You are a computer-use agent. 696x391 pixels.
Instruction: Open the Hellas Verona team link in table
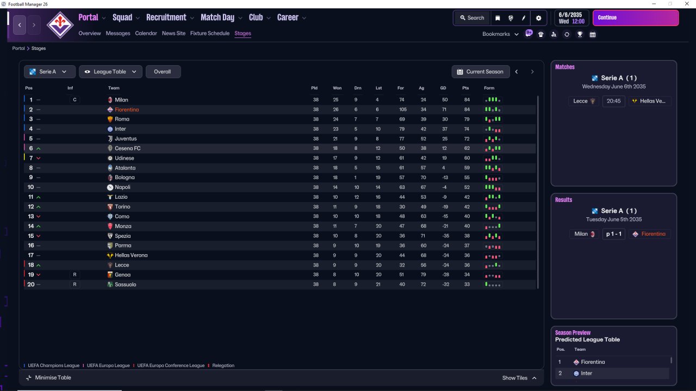(131, 255)
